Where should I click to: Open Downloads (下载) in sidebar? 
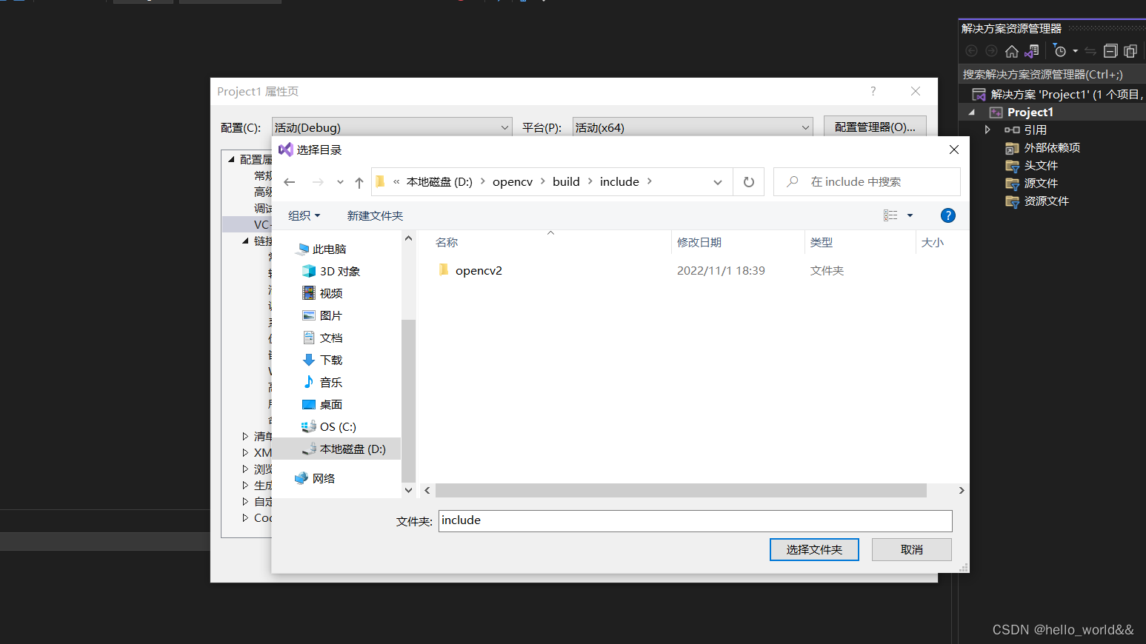pos(331,360)
